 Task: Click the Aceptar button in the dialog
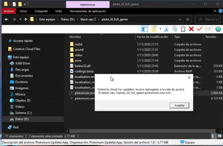coord(179,106)
